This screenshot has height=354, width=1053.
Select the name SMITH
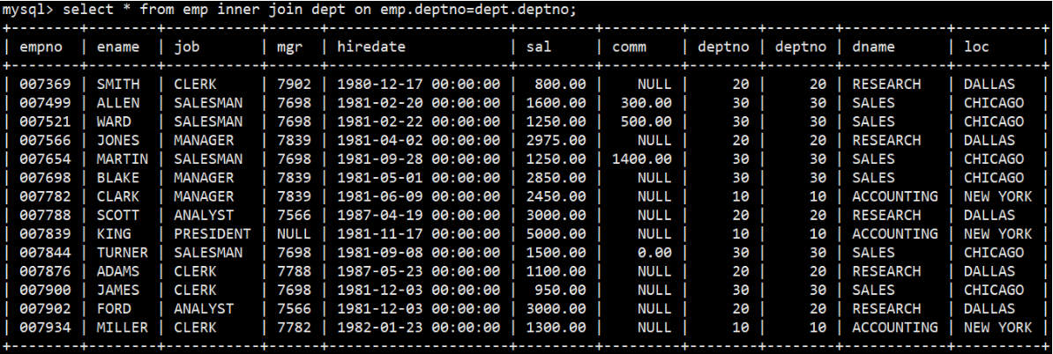118,85
